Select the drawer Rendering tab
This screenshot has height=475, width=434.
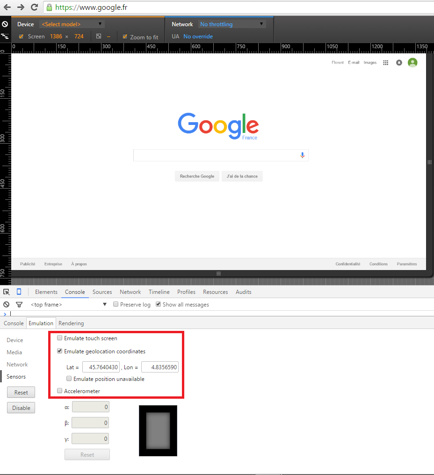[x=71, y=323]
